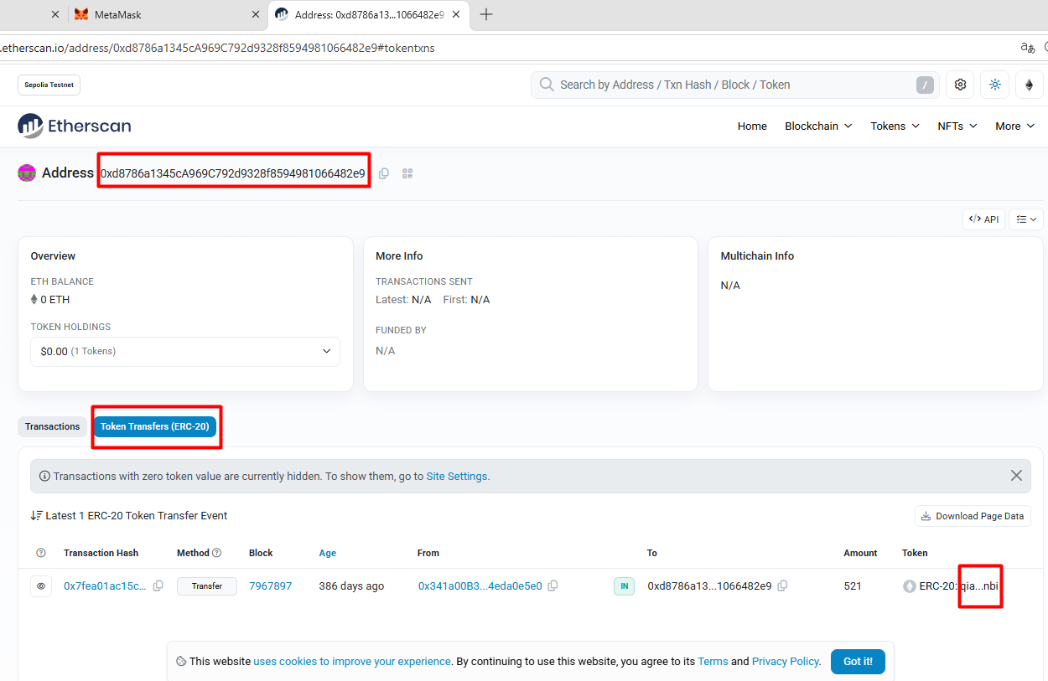This screenshot has width=1048, height=681.
Task: Expand the Tokens navigation menu
Action: 895,126
